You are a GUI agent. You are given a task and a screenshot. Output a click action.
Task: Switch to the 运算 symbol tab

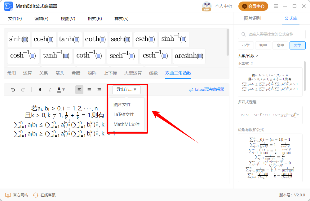pyautogui.click(x=28, y=73)
